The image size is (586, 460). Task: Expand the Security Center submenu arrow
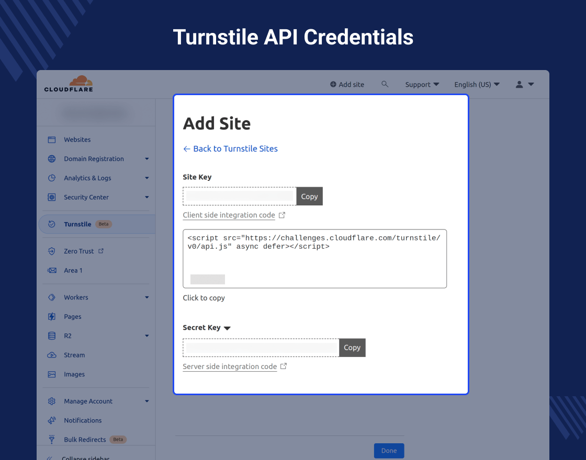click(x=147, y=197)
